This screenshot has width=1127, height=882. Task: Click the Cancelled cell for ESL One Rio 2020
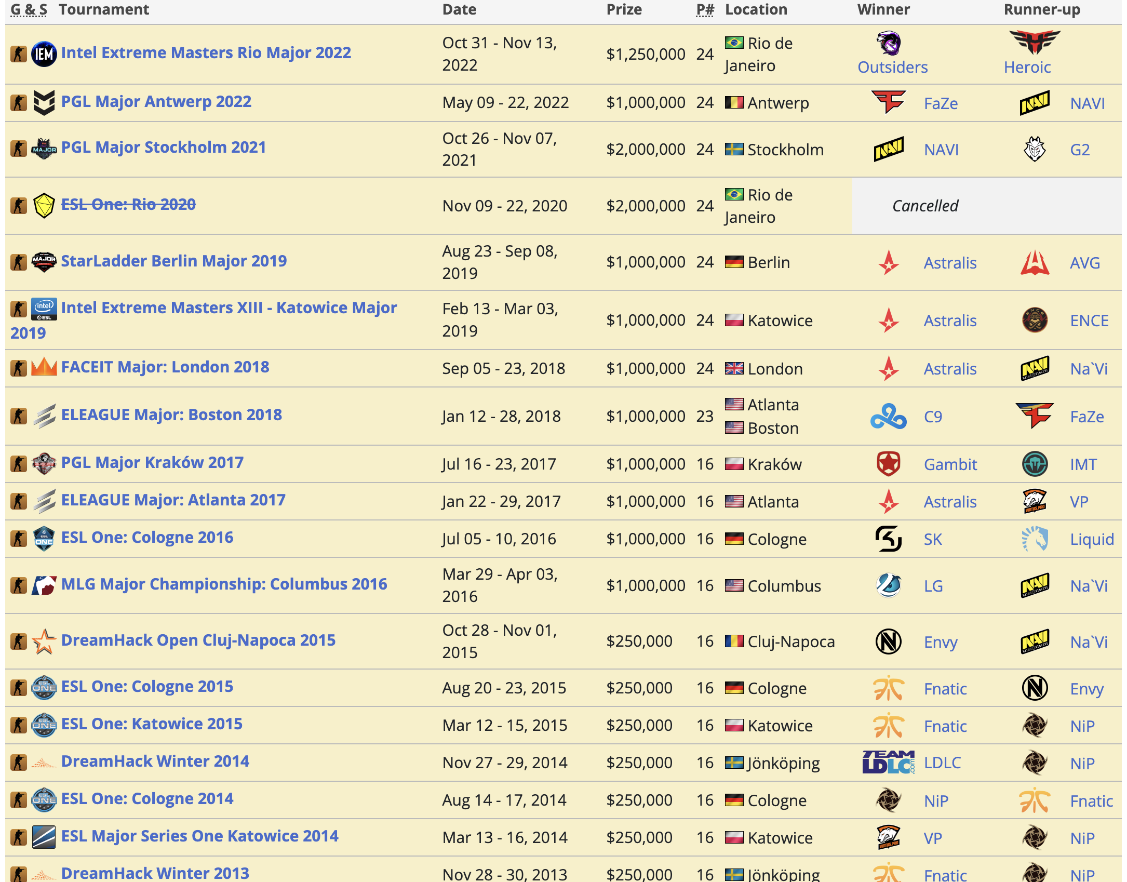coord(987,206)
